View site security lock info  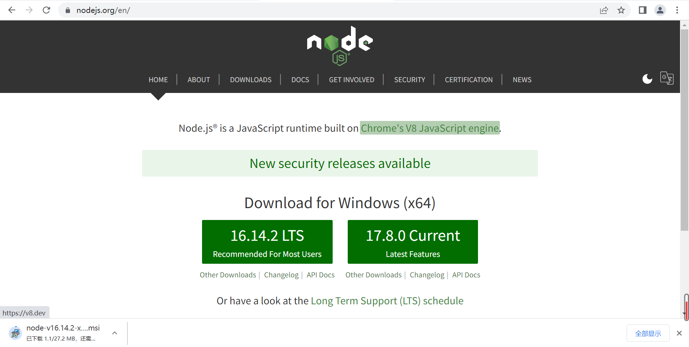tap(67, 10)
